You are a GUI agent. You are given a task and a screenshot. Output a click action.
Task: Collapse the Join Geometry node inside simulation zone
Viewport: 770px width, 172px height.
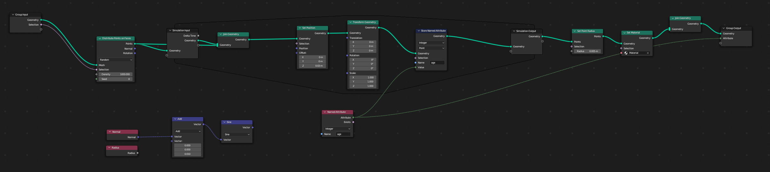point(221,34)
